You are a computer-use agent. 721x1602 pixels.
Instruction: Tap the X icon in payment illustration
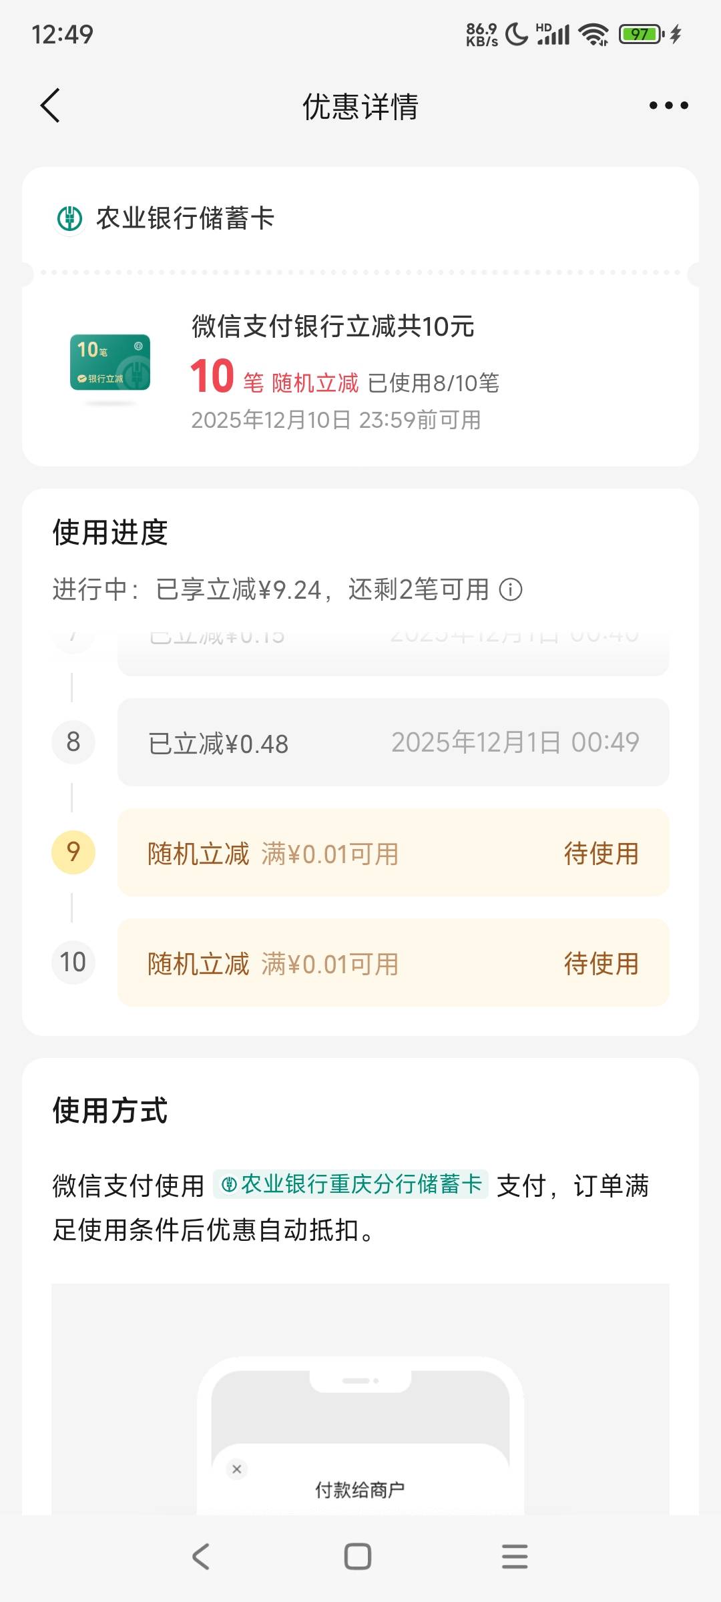pos(236,1468)
